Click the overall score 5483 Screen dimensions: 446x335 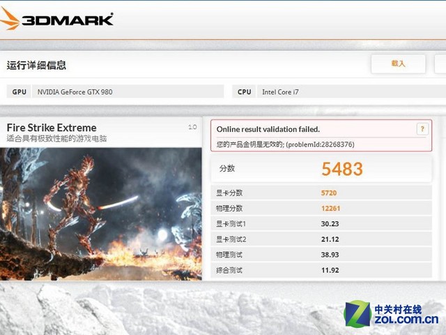click(342, 169)
